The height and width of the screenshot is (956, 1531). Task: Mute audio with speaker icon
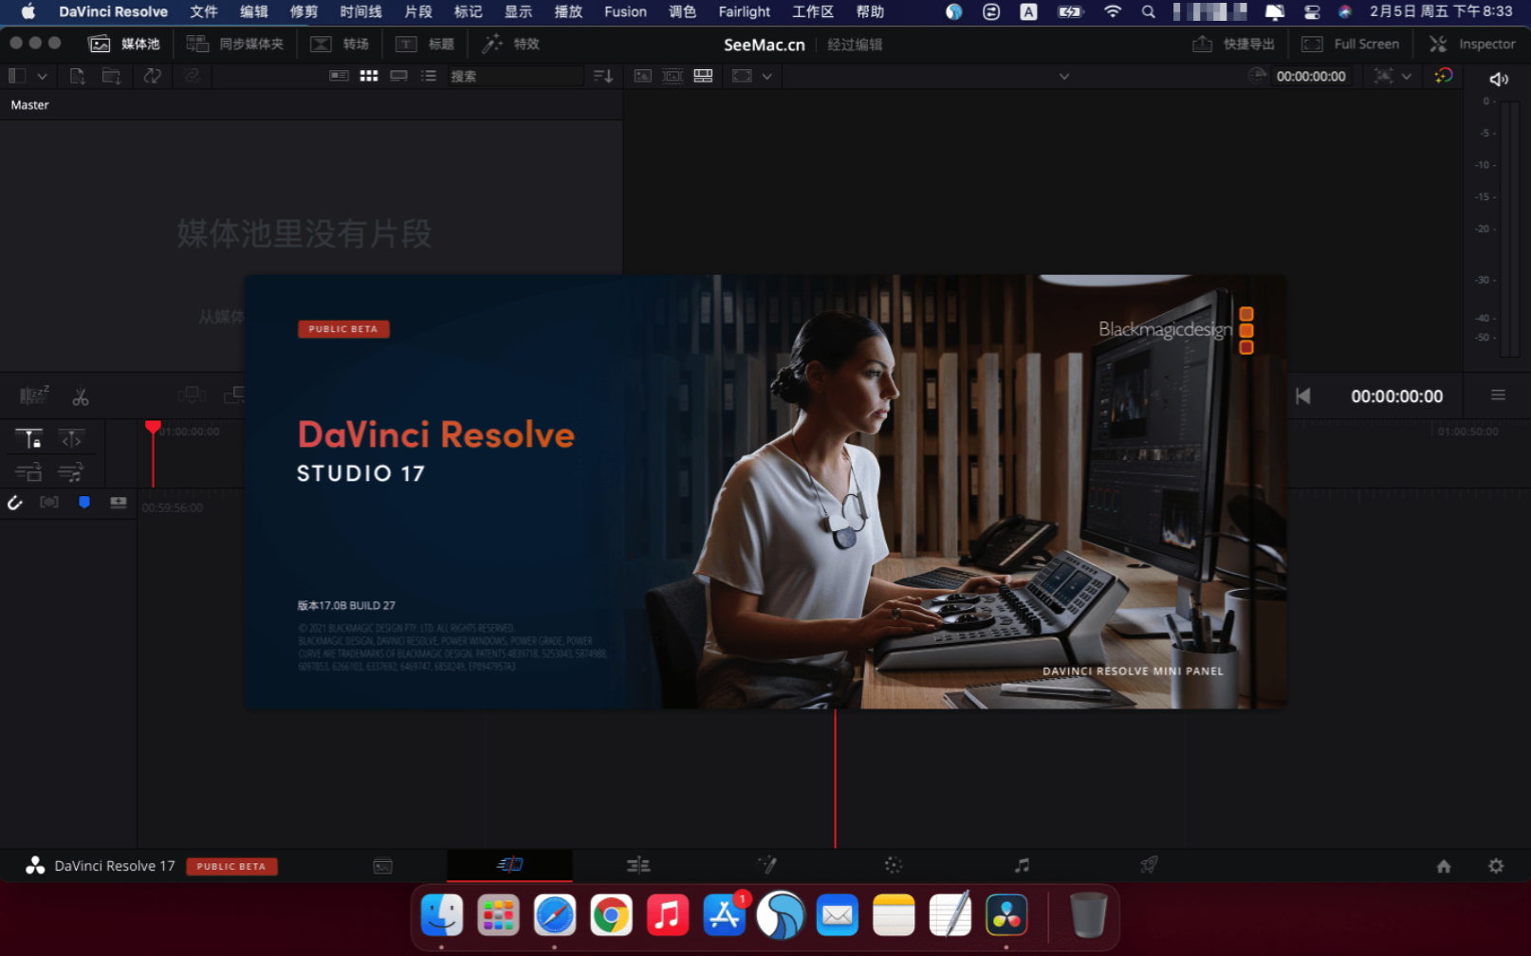1498,79
